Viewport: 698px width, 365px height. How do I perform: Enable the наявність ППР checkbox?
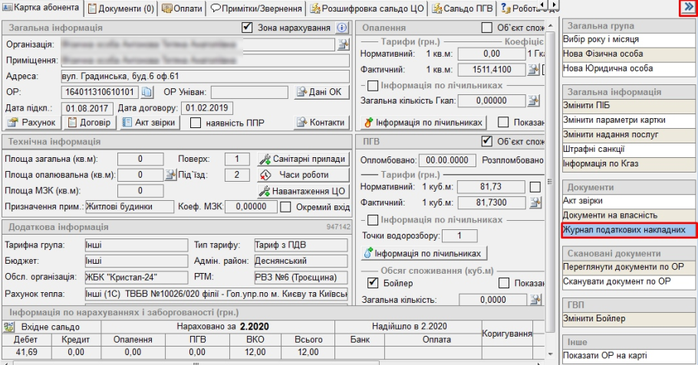point(196,123)
